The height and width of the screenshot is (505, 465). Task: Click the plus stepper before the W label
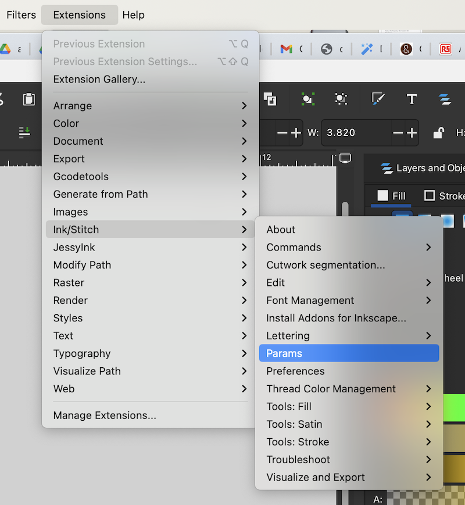coord(296,132)
